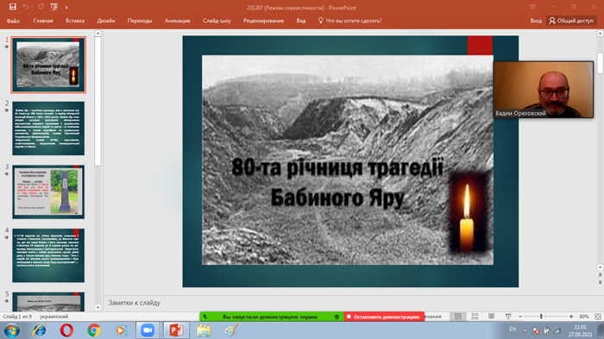Click the Undo arrow icon
This screenshot has width=604, height=339.
pyautogui.click(x=25, y=7)
